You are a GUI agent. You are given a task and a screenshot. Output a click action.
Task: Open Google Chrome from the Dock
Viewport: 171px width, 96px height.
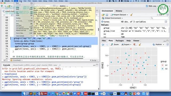point(56,94)
